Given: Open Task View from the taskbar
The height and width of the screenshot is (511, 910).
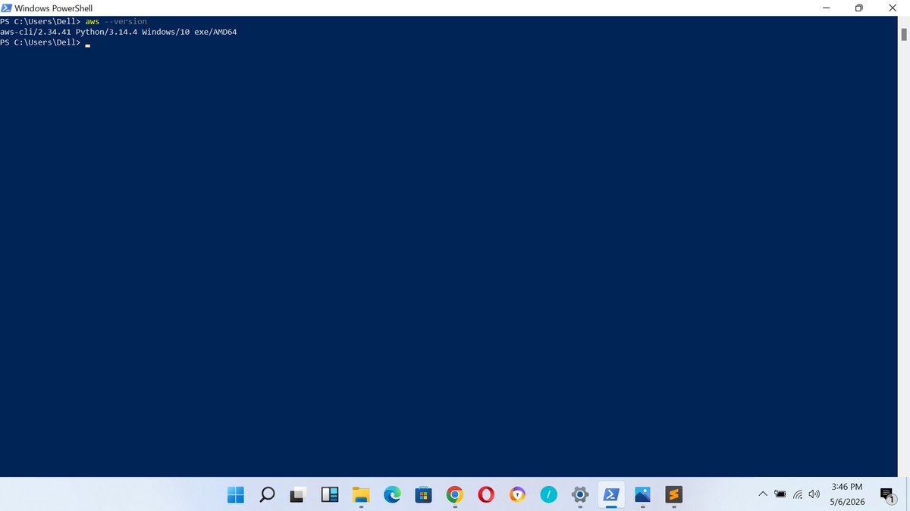Looking at the screenshot, I should tap(298, 494).
